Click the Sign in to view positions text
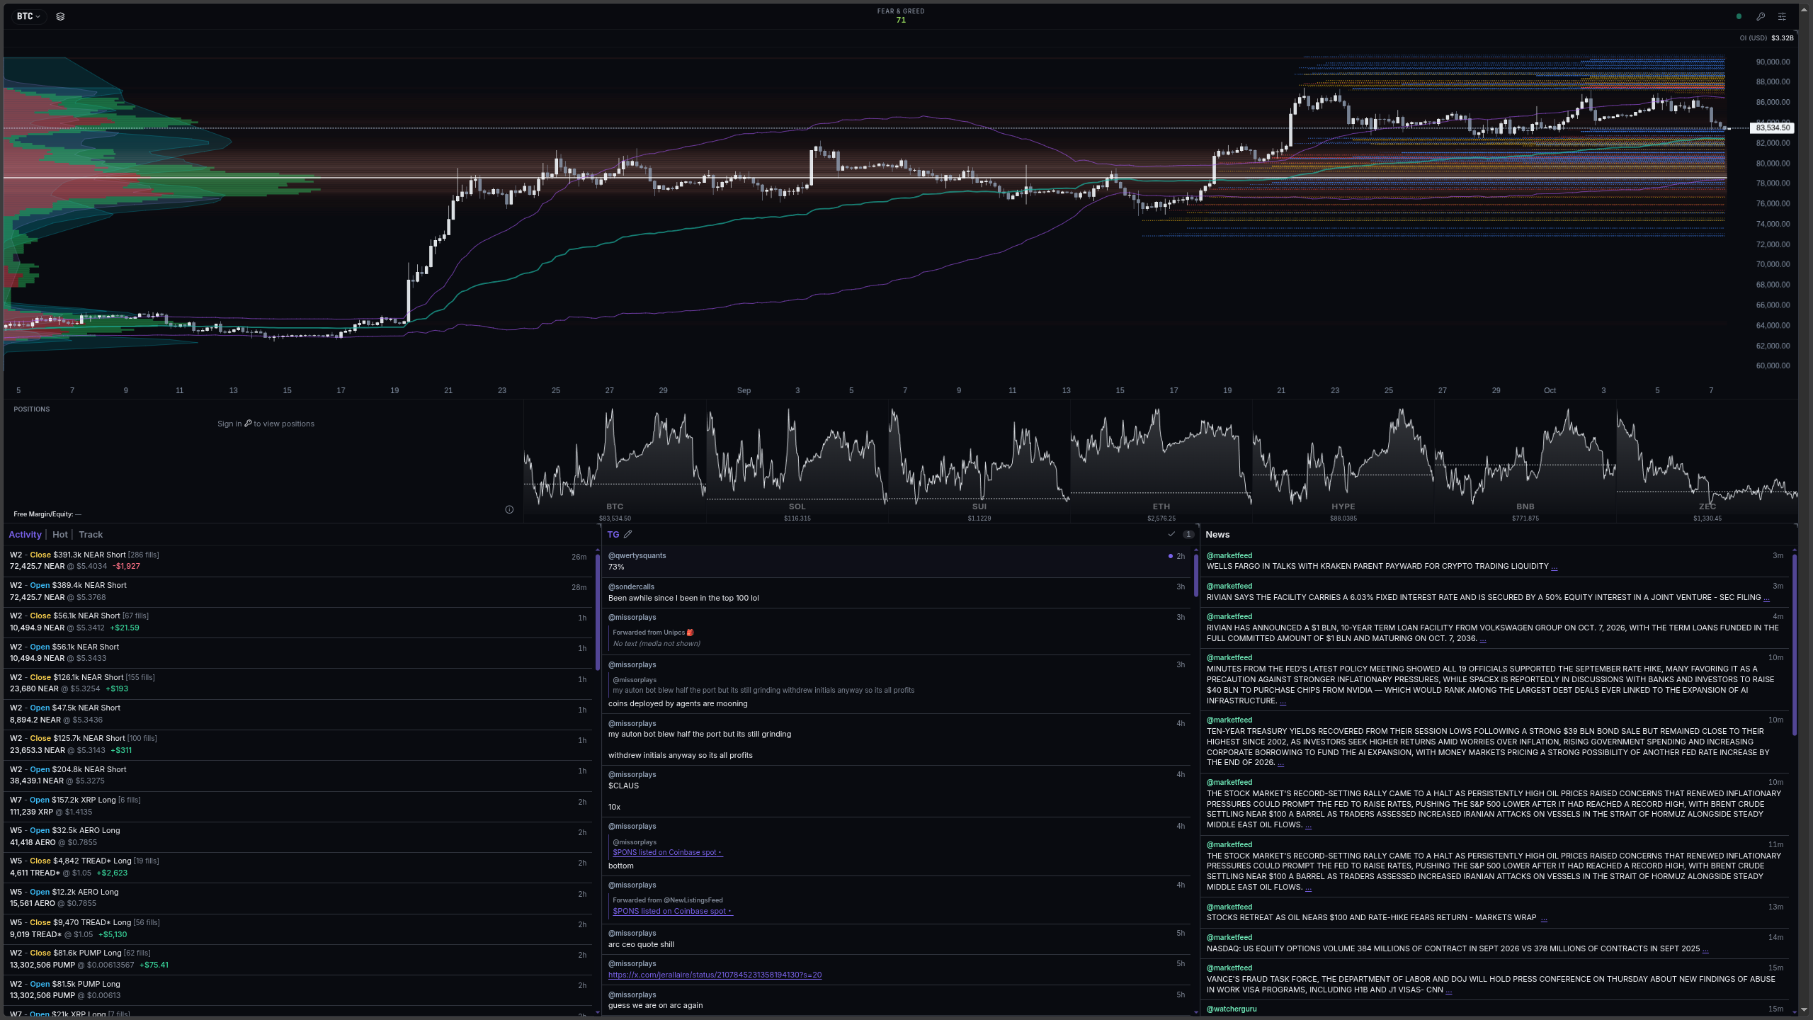This screenshot has height=1020, width=1813. coord(266,424)
